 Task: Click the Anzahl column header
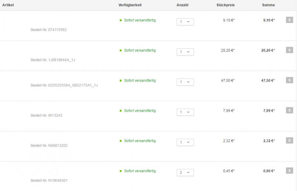pyautogui.click(x=182, y=5)
